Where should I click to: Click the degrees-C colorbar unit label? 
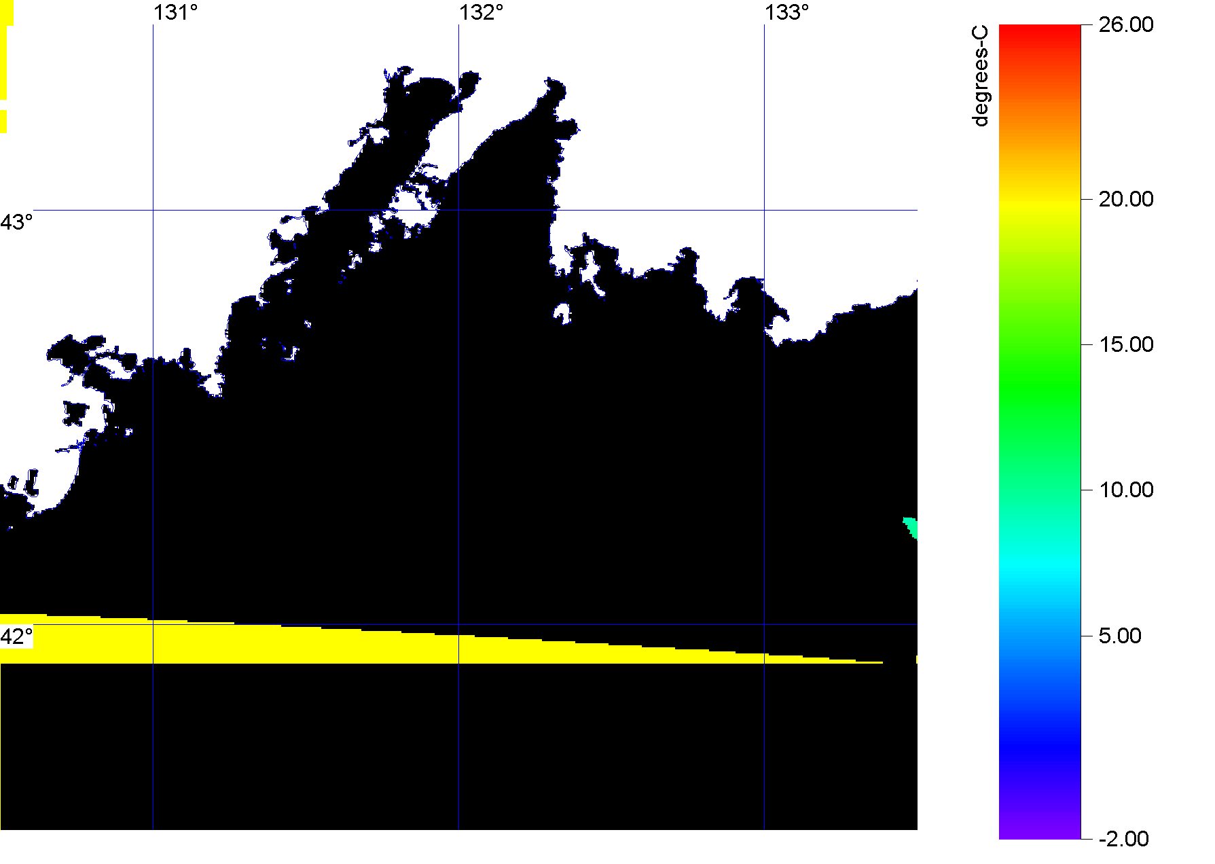click(980, 76)
